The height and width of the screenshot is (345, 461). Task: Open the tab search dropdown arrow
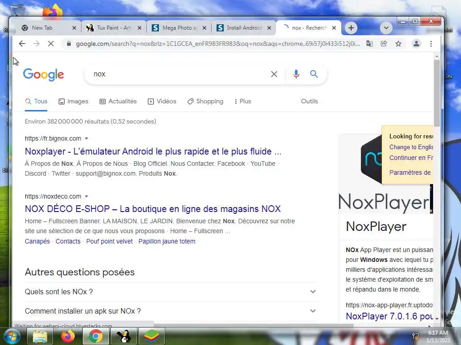pyautogui.click(x=386, y=28)
